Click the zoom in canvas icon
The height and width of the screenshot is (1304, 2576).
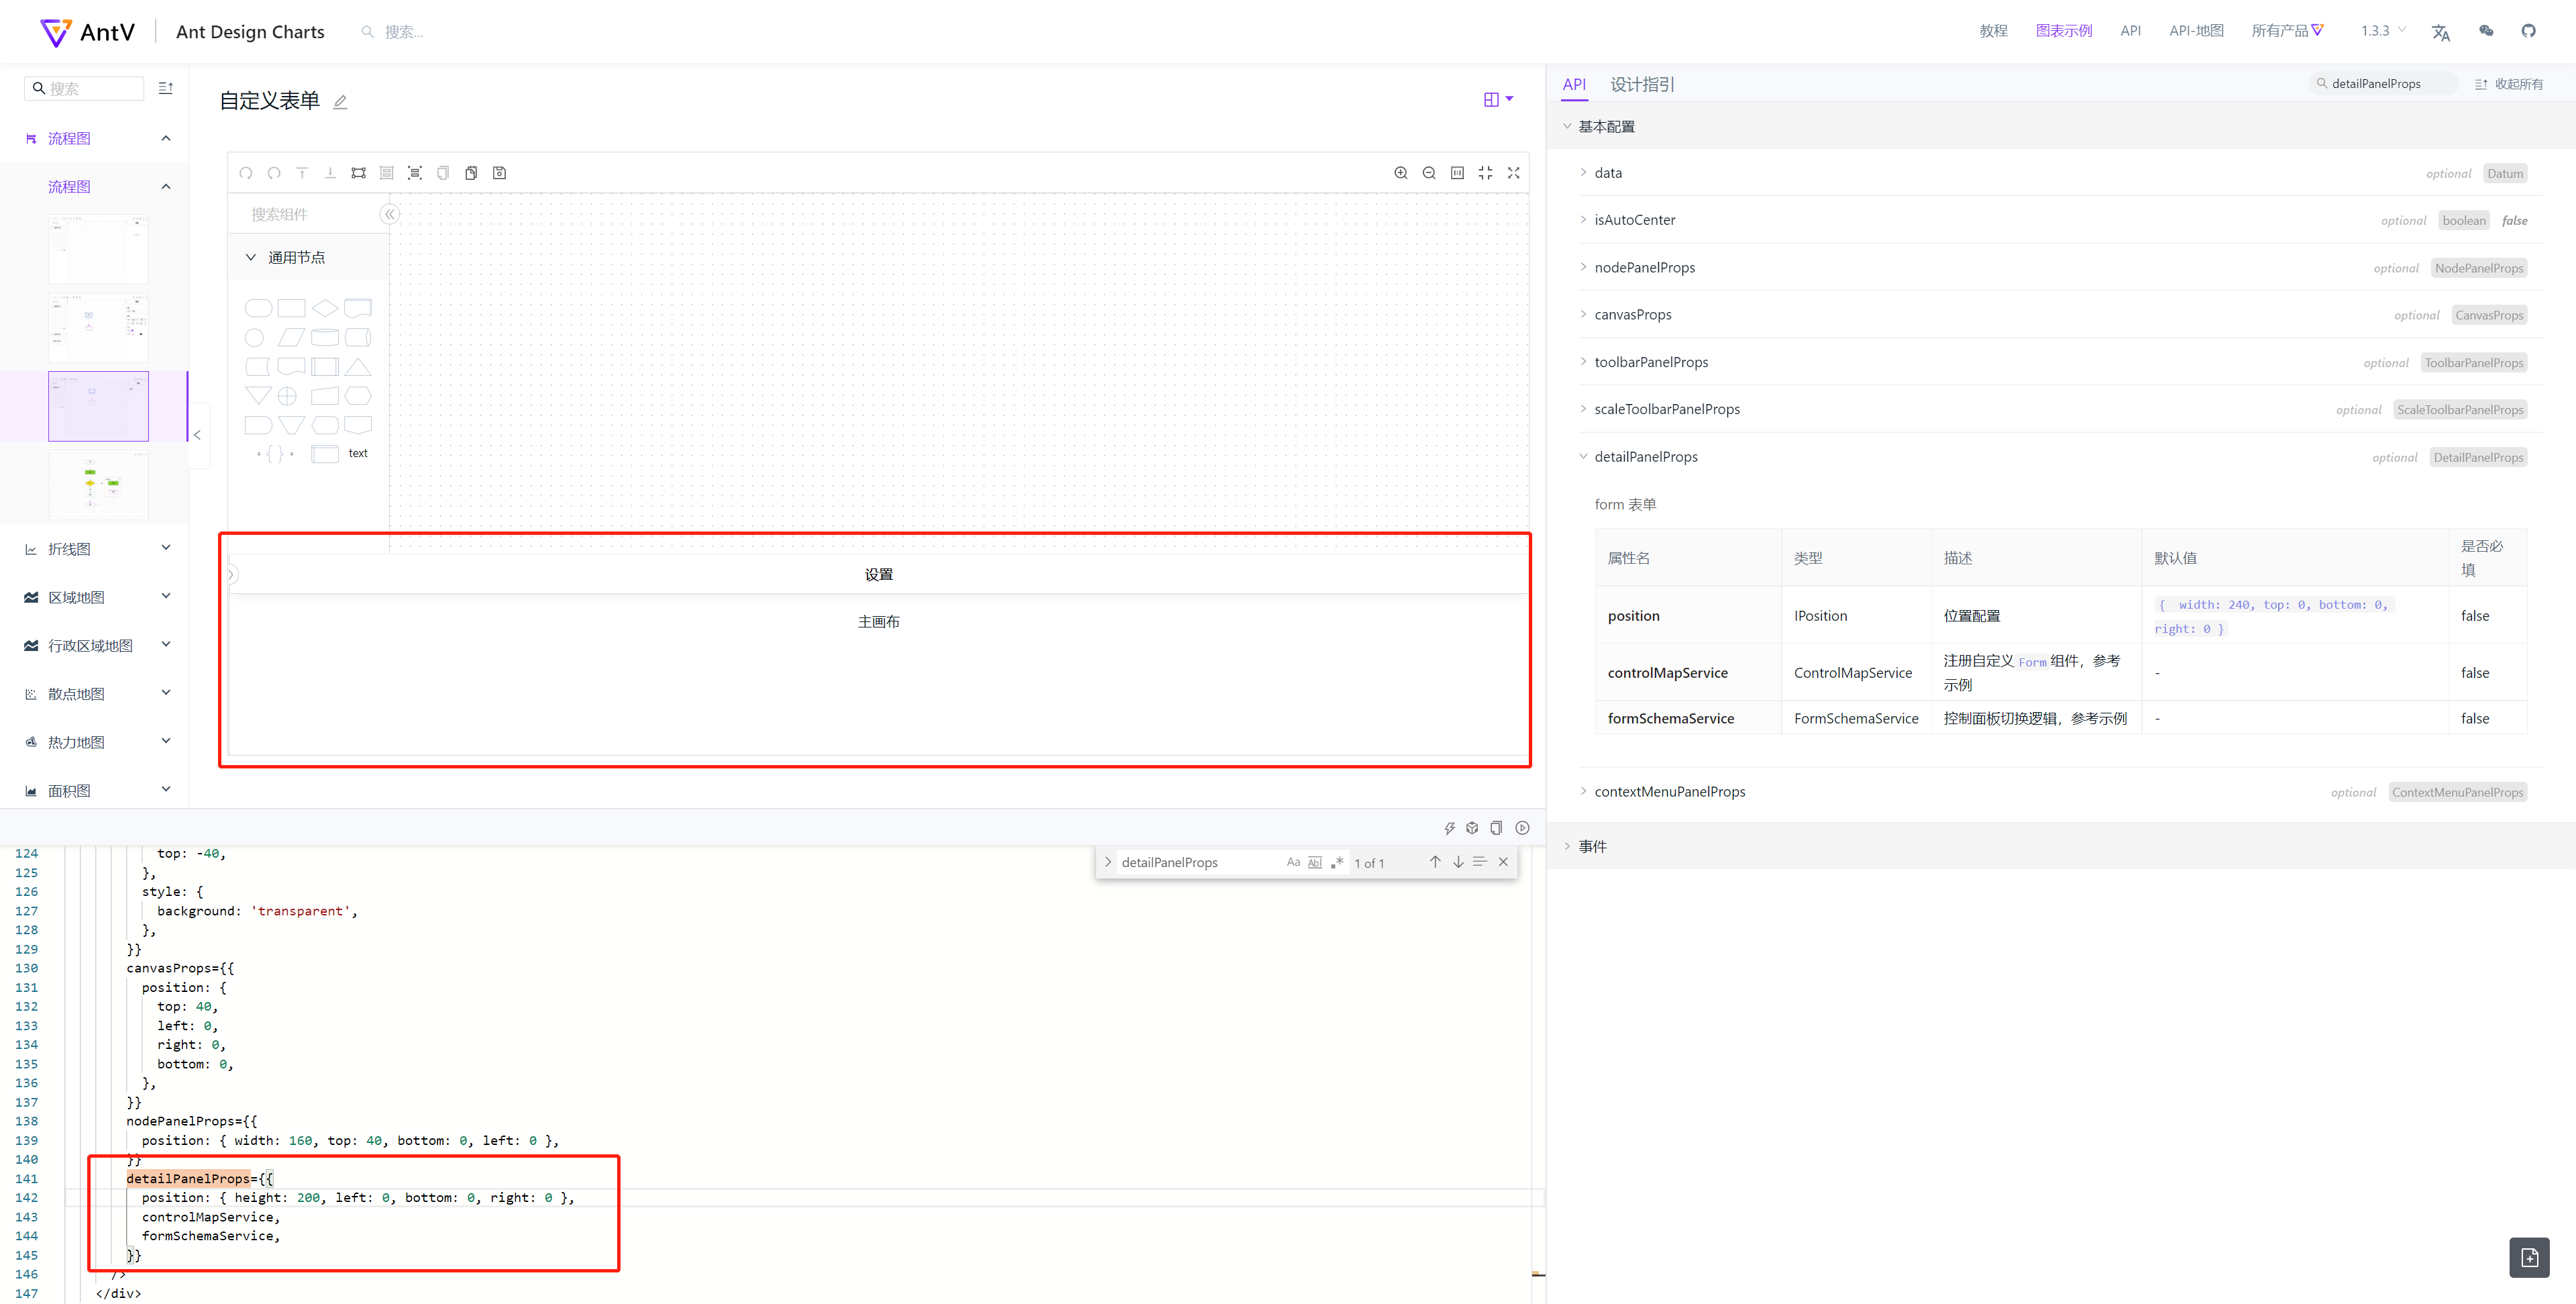1401,173
